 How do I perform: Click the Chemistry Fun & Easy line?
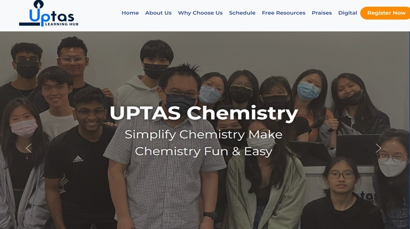pos(204,151)
